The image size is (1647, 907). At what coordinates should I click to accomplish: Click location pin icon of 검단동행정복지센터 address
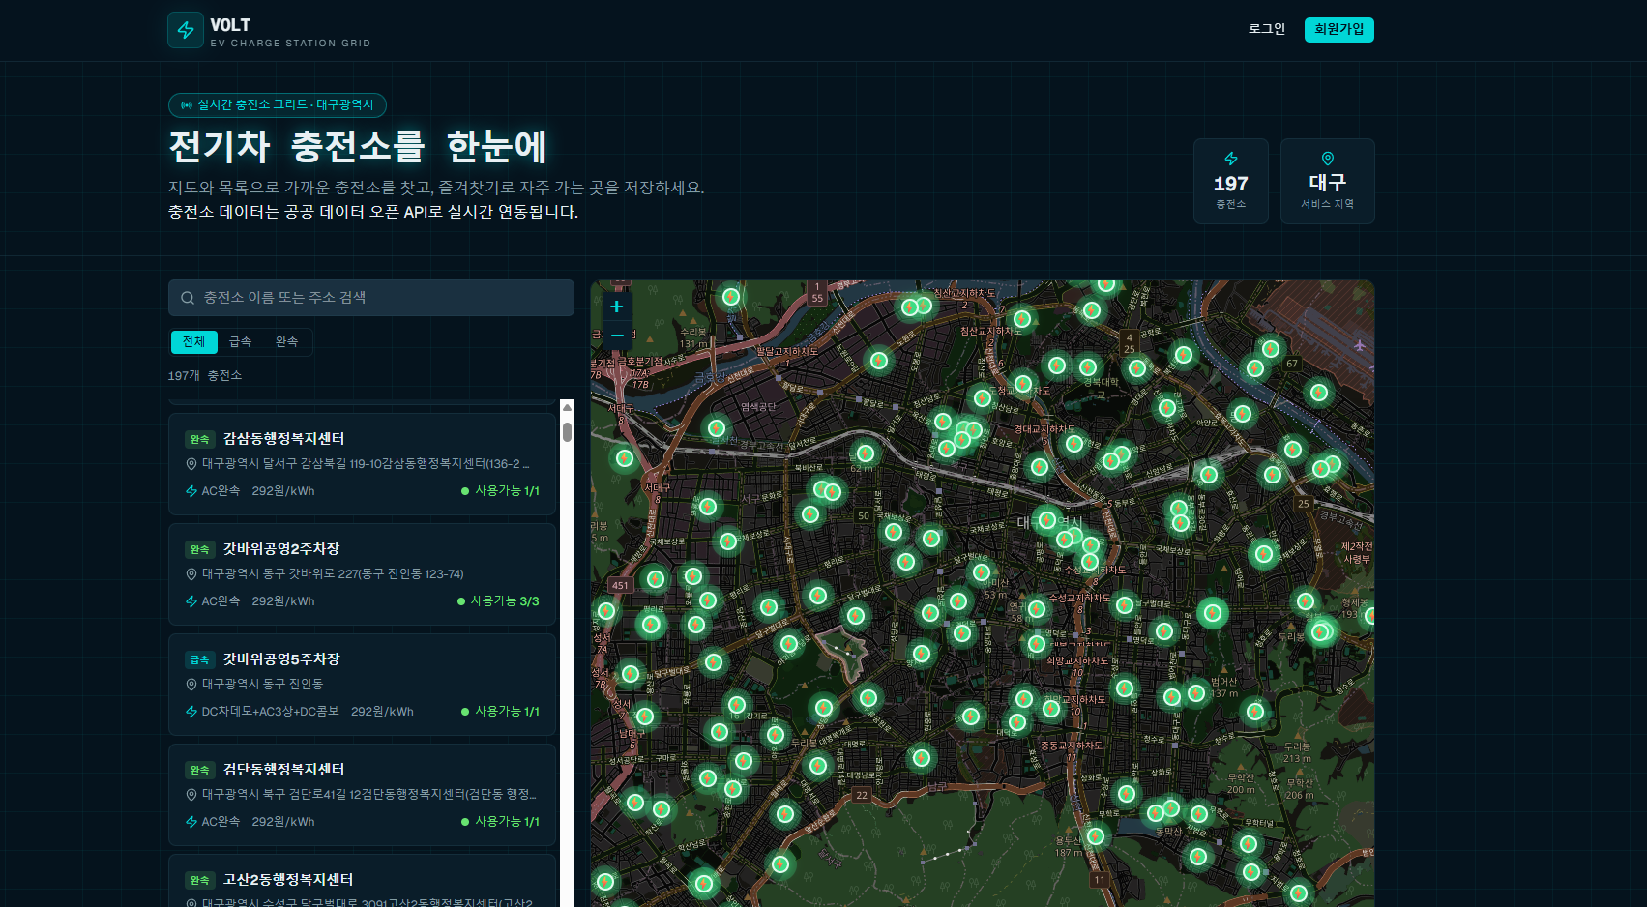pyautogui.click(x=191, y=795)
